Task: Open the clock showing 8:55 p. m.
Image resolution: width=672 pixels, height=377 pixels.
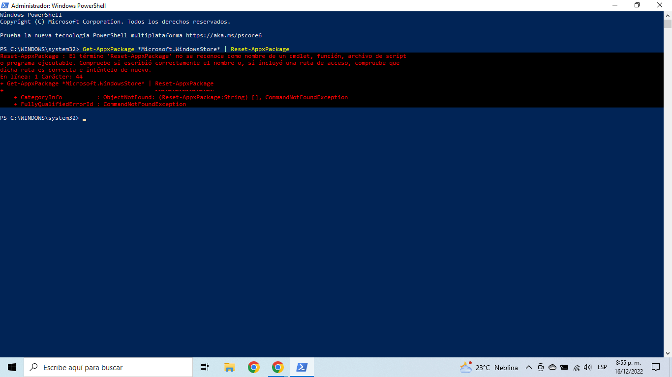Action: pos(628,367)
